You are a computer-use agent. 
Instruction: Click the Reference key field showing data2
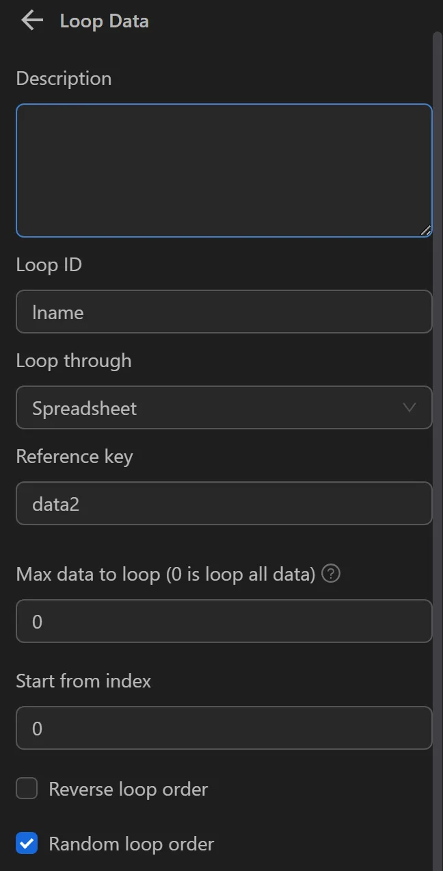(224, 503)
